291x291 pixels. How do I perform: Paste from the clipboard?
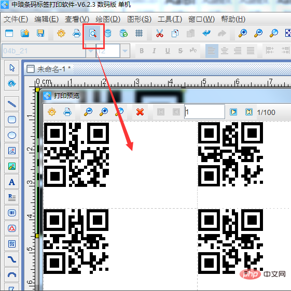point(190,34)
